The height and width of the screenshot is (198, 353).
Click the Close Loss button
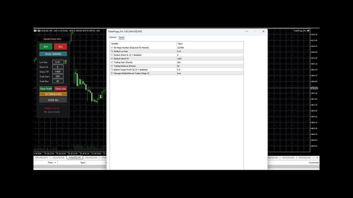60,89
